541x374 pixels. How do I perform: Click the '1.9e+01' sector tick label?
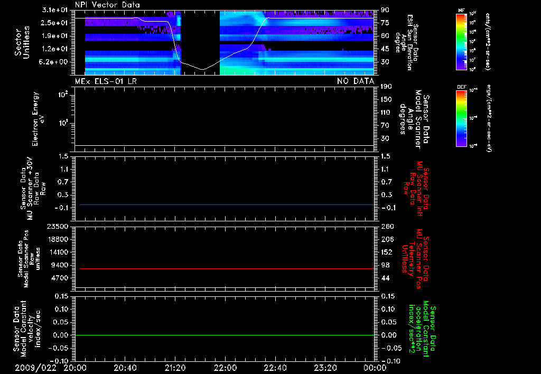[55, 36]
